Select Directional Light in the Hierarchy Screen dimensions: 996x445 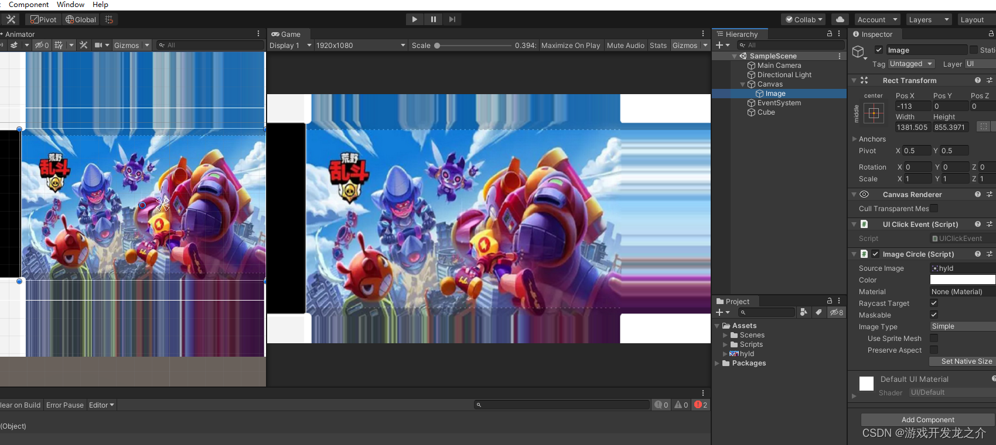pos(784,75)
